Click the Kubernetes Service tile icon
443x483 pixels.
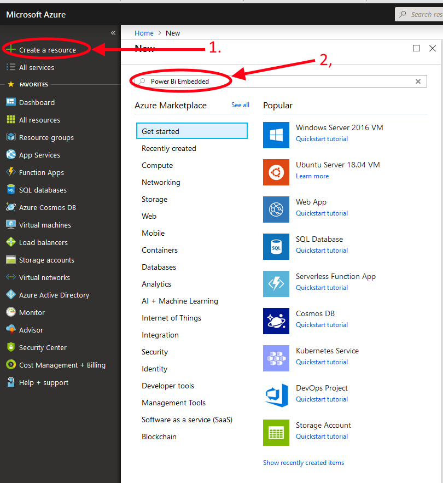(x=276, y=358)
